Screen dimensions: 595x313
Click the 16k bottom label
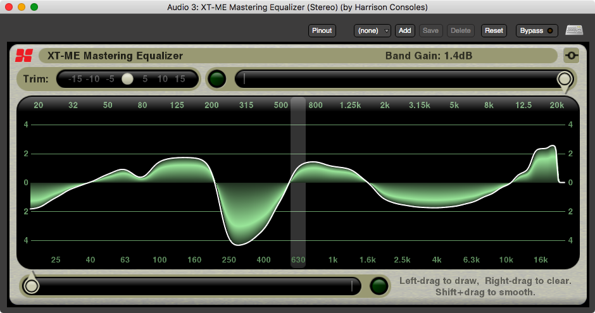point(541,260)
